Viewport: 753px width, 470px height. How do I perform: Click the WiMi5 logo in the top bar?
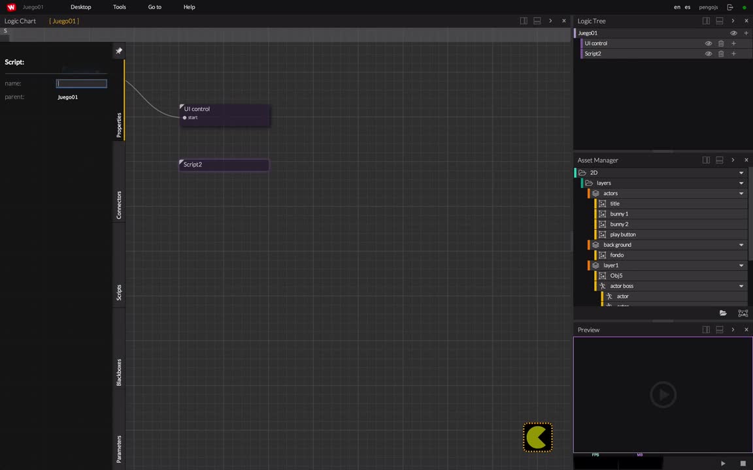(x=10, y=7)
